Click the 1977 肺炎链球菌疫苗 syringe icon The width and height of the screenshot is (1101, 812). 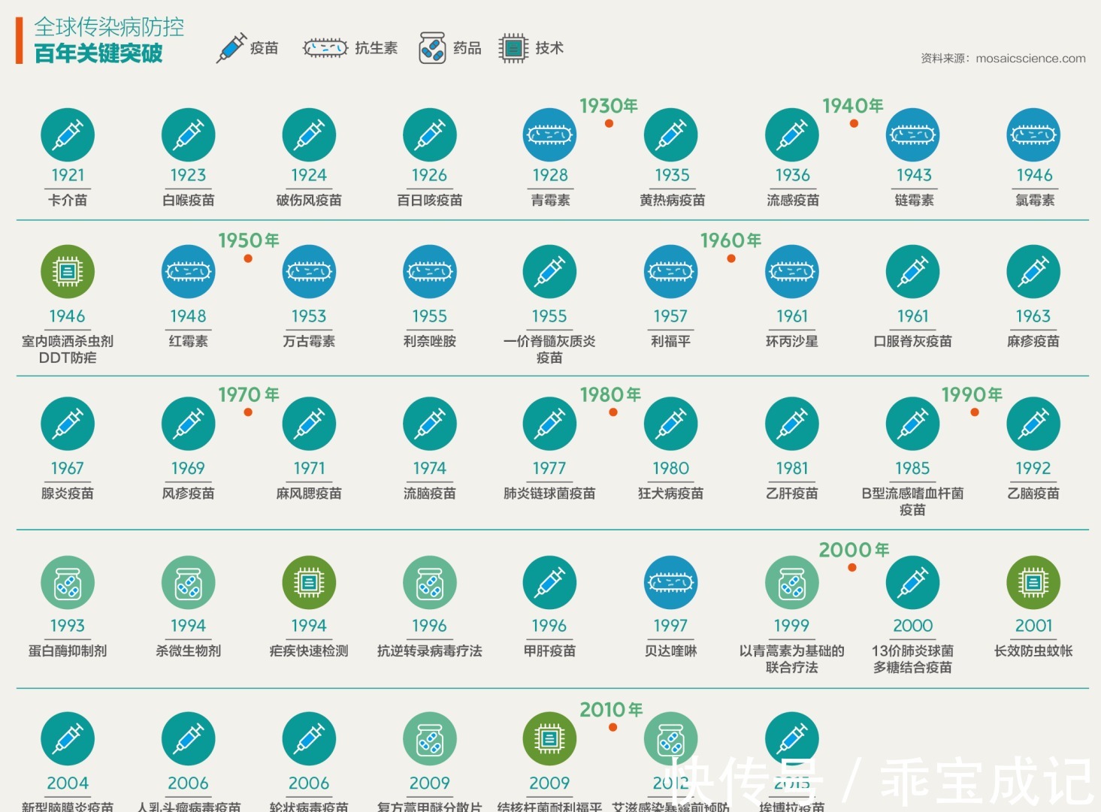549,424
